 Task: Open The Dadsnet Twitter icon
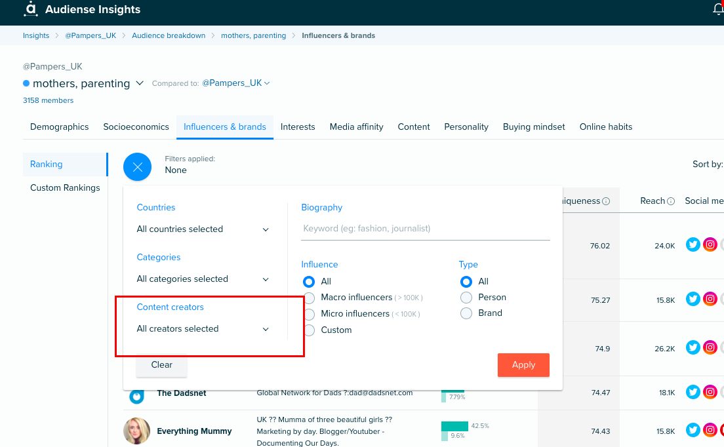(x=693, y=392)
